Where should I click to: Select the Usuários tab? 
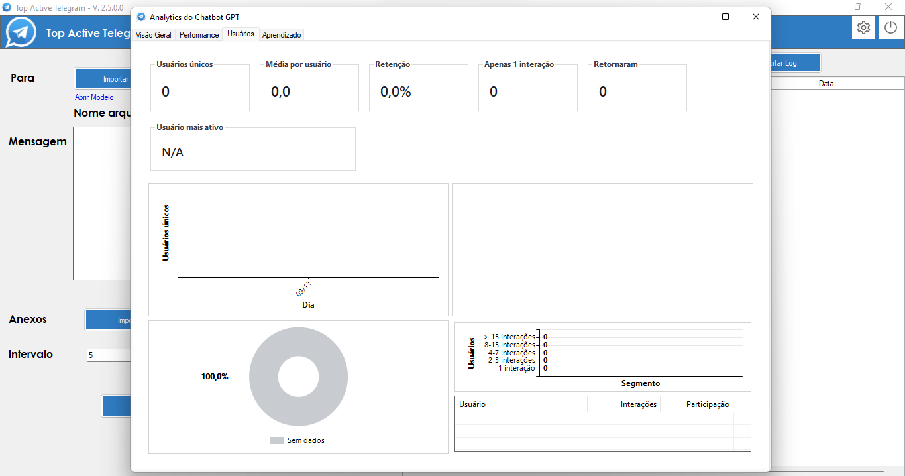[240, 34]
